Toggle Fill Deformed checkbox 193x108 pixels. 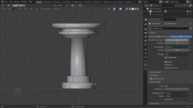[x=166, y=57]
